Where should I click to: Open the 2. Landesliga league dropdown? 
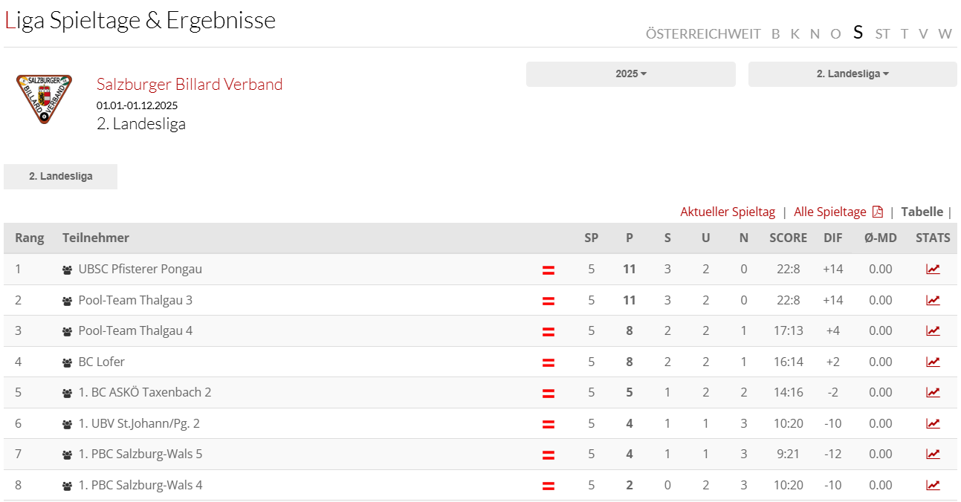[x=852, y=74]
